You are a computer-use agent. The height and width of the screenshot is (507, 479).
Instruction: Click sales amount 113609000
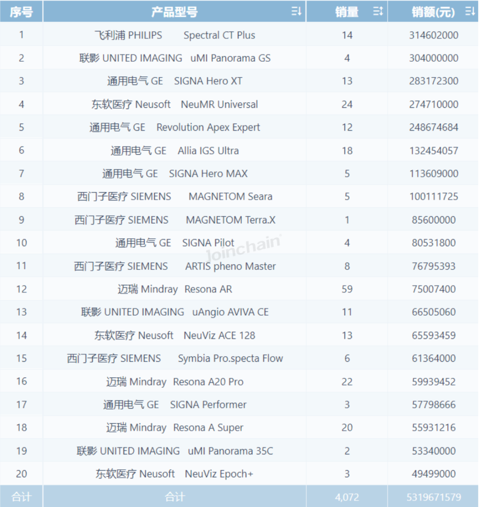pos(434,173)
